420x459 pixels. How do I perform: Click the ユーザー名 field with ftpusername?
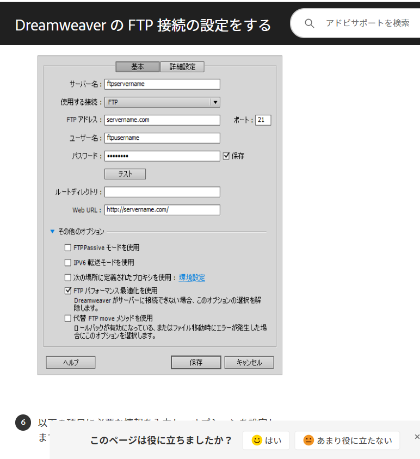tap(162, 138)
